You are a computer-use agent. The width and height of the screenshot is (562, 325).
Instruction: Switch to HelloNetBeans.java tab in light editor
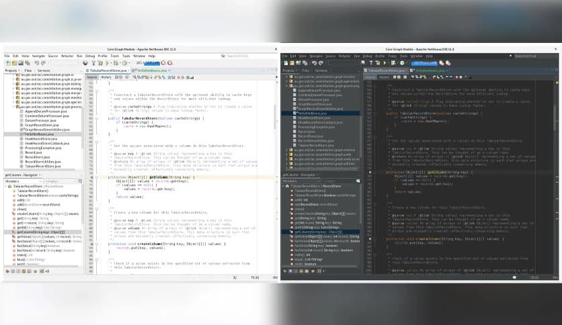[152, 71]
